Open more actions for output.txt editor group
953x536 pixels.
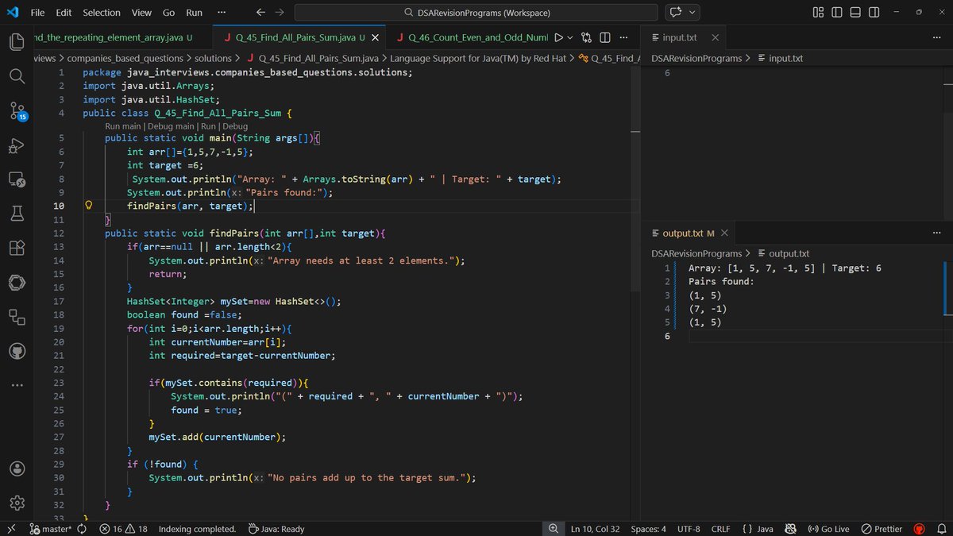[x=936, y=233]
